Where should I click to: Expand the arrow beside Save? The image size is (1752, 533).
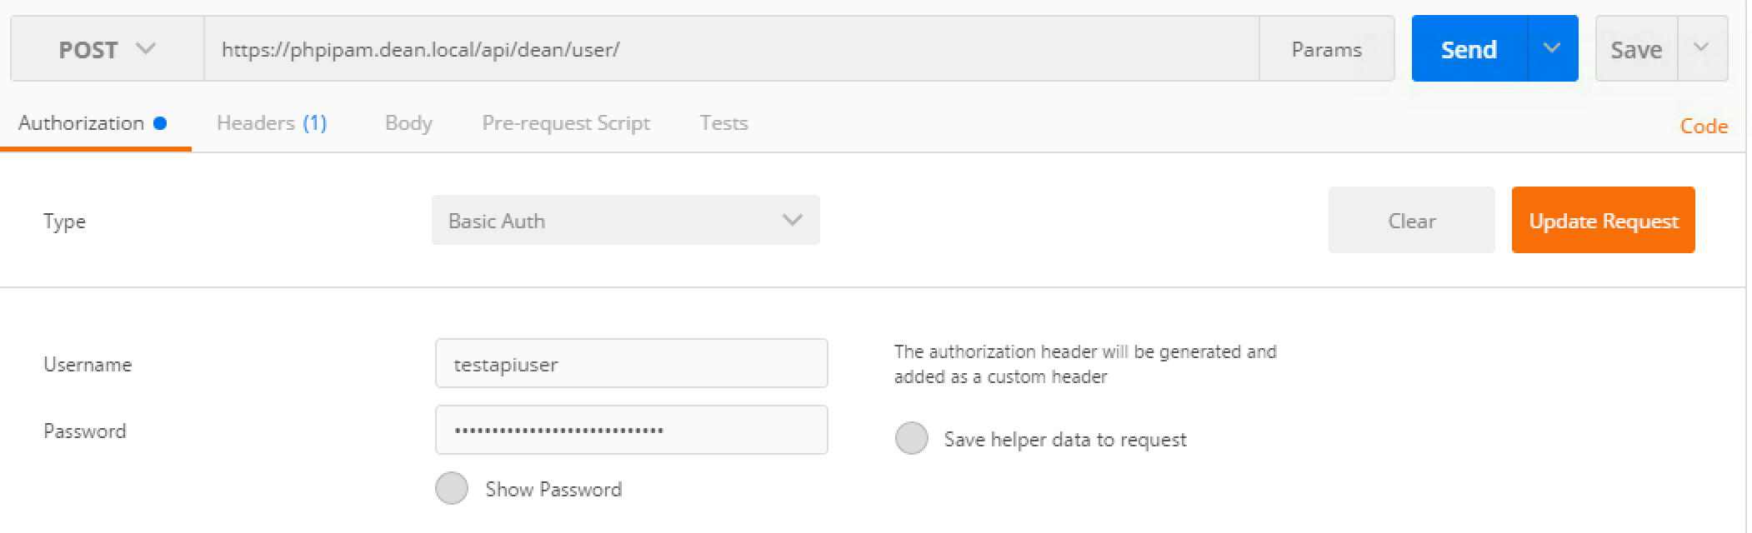pyautogui.click(x=1701, y=48)
